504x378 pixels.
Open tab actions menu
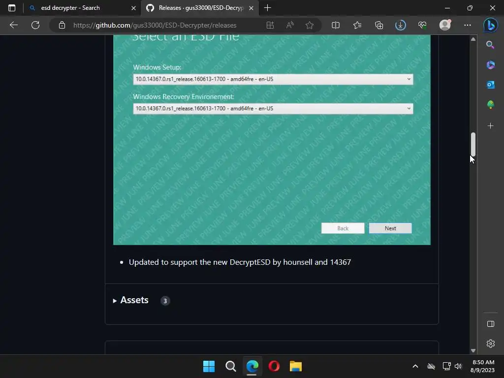[12, 8]
